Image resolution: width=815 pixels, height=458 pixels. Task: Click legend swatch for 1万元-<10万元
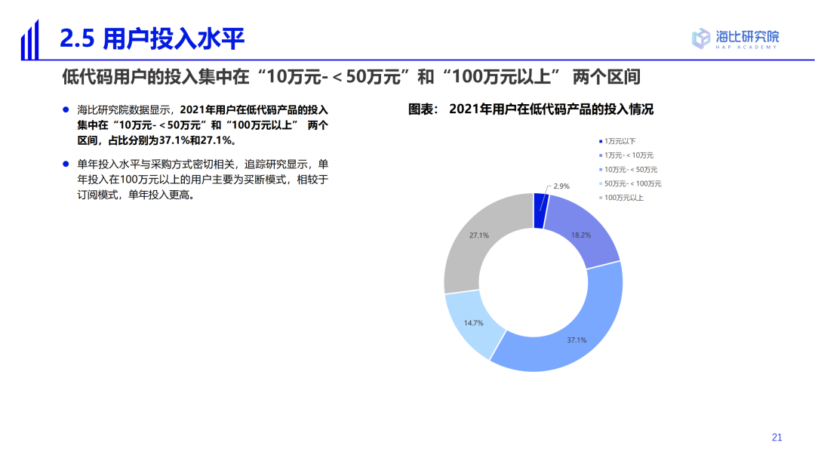tap(601, 155)
